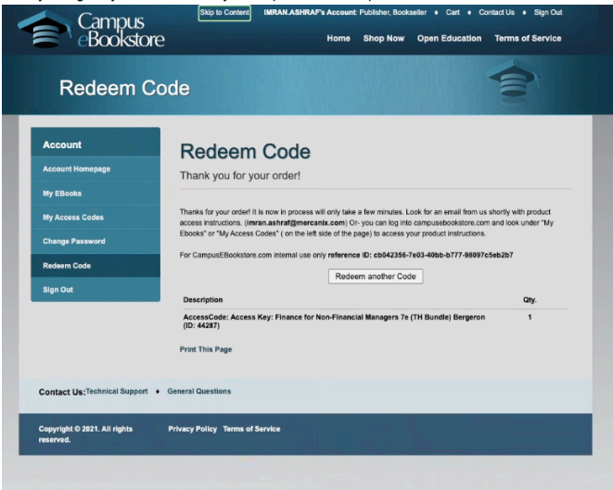Sign out using the top bar link

548,13
